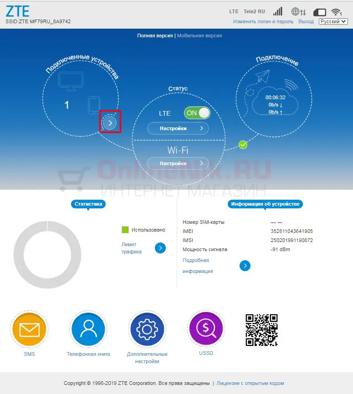Screen dimensions: 353x394
Task: Click the copyright ZTE Corporation text
Action: pyautogui.click(x=137, y=383)
